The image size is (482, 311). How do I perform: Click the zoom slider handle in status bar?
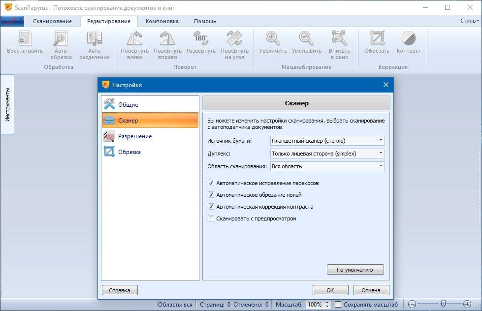coord(443,304)
